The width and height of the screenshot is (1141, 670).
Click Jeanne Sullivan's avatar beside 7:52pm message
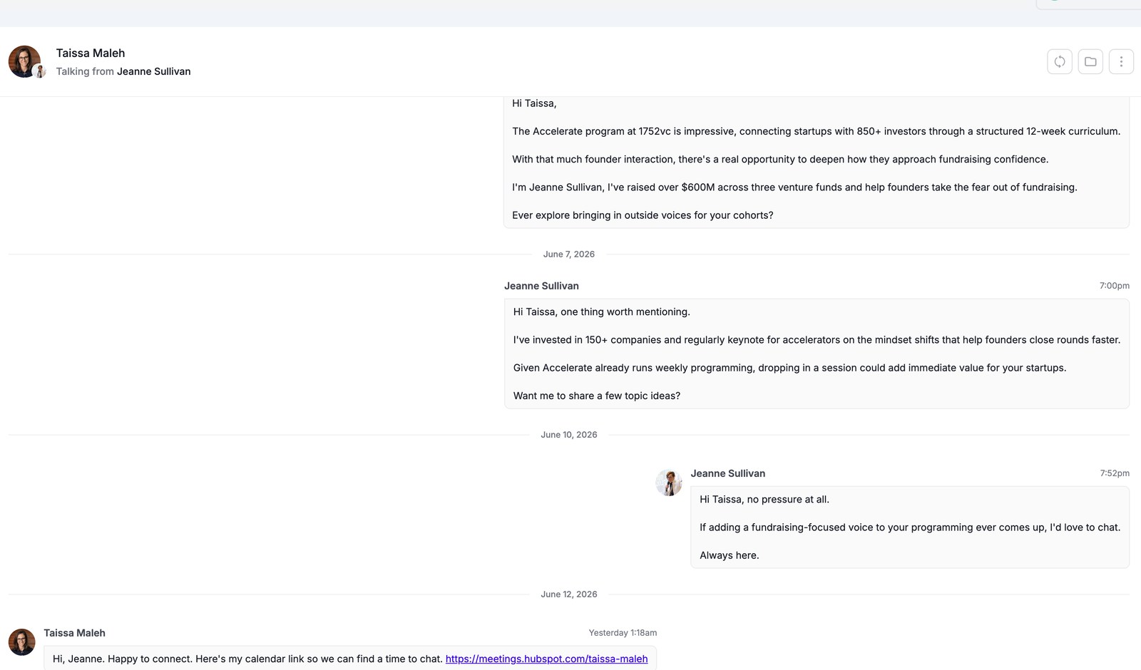tap(669, 483)
